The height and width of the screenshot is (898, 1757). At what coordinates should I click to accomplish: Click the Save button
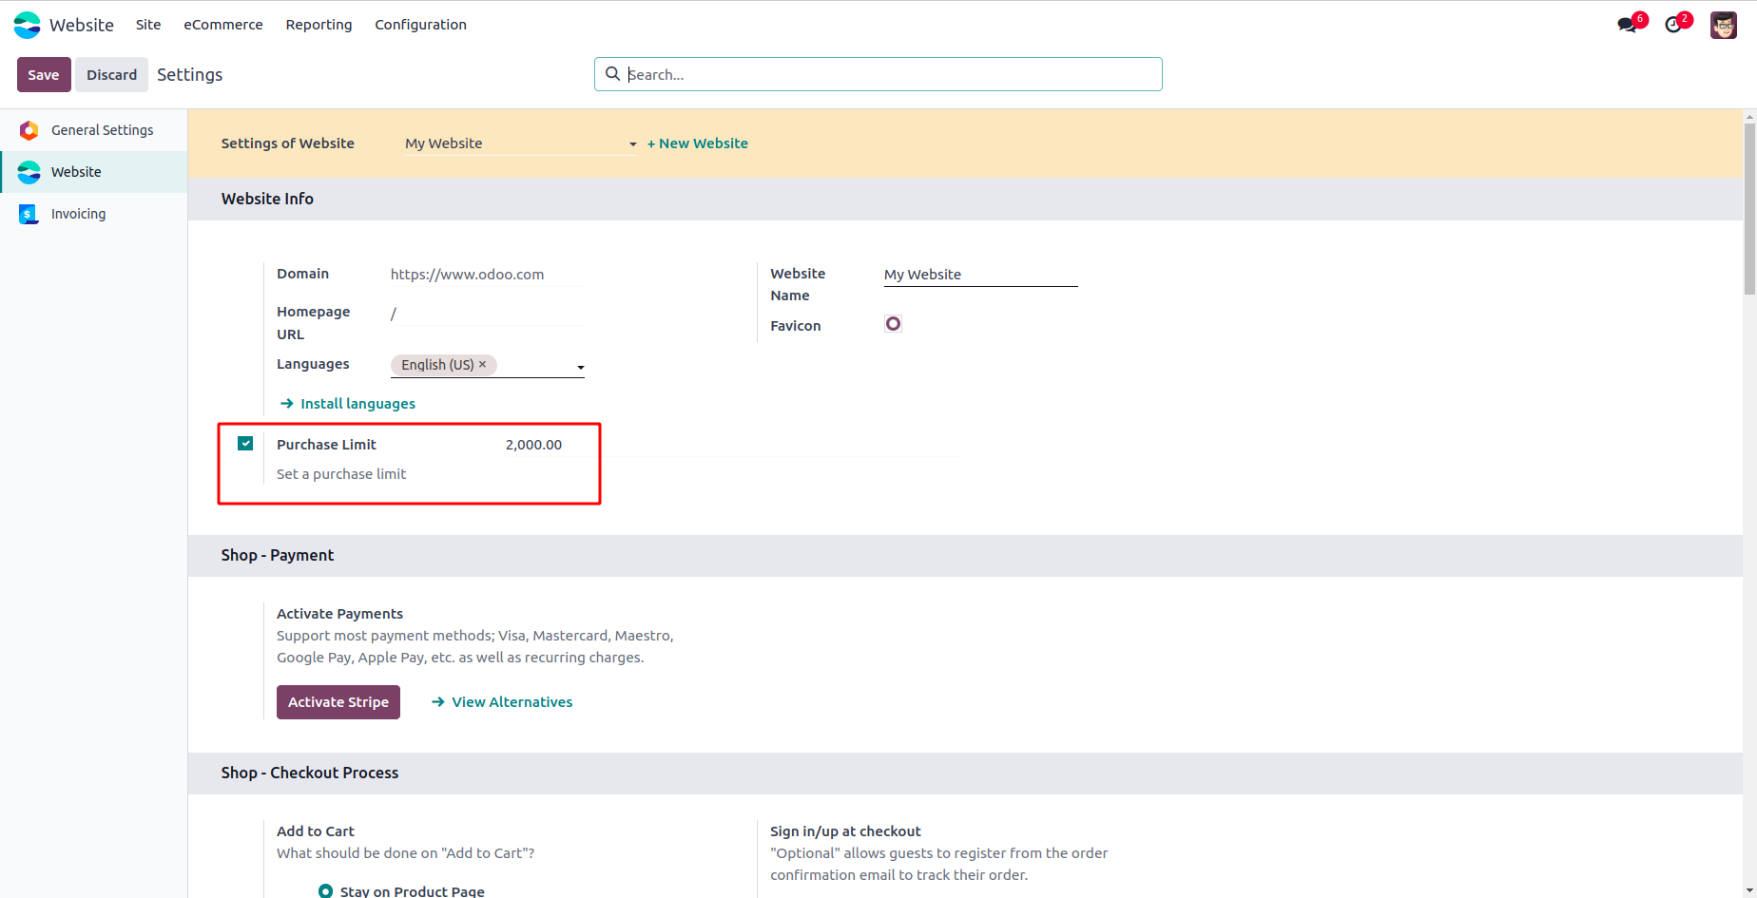pos(44,75)
